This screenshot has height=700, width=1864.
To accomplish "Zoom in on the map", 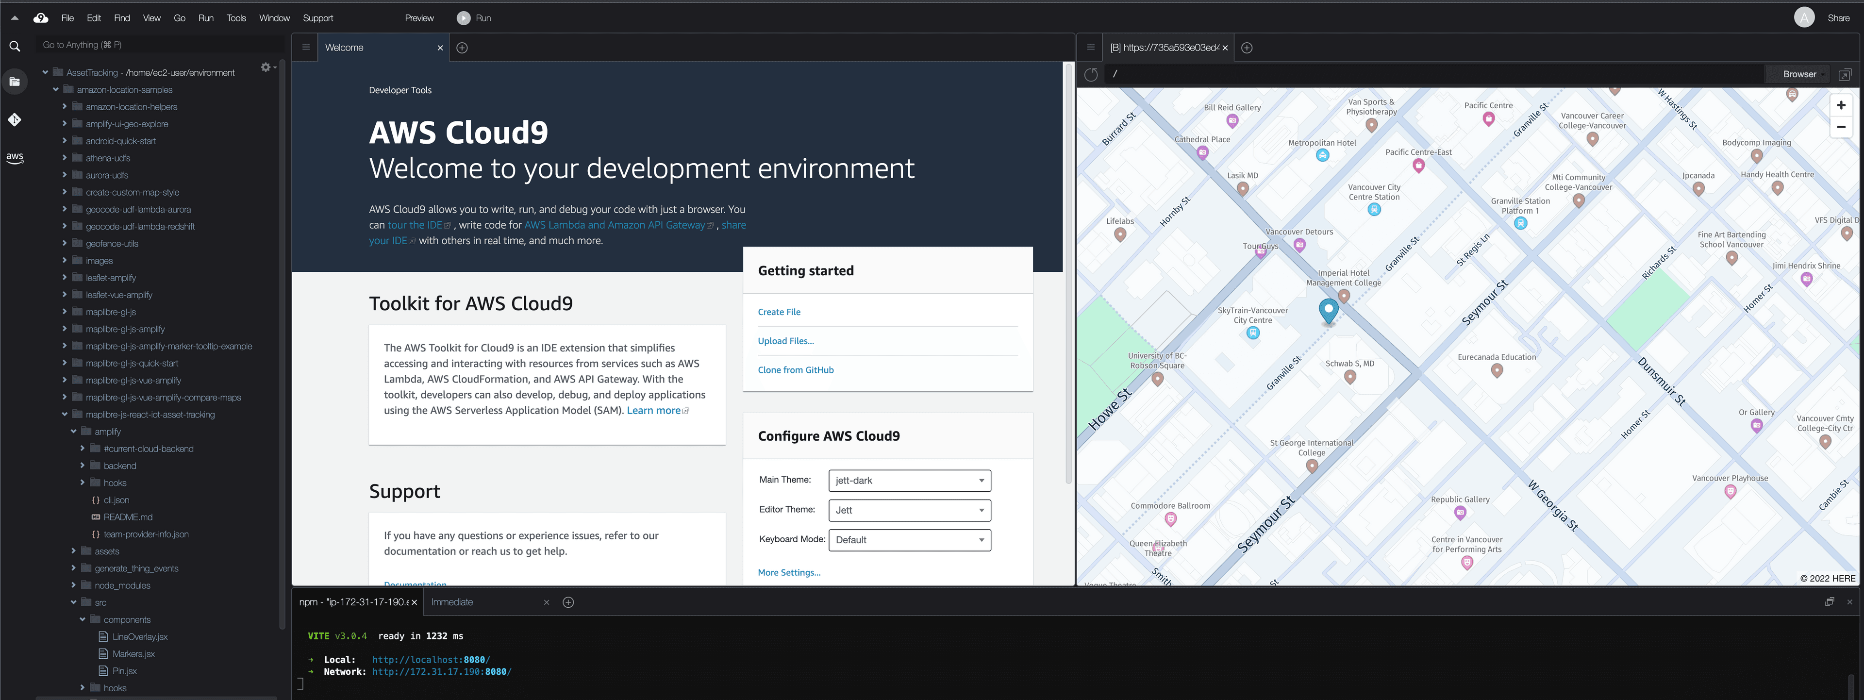I will (x=1841, y=106).
